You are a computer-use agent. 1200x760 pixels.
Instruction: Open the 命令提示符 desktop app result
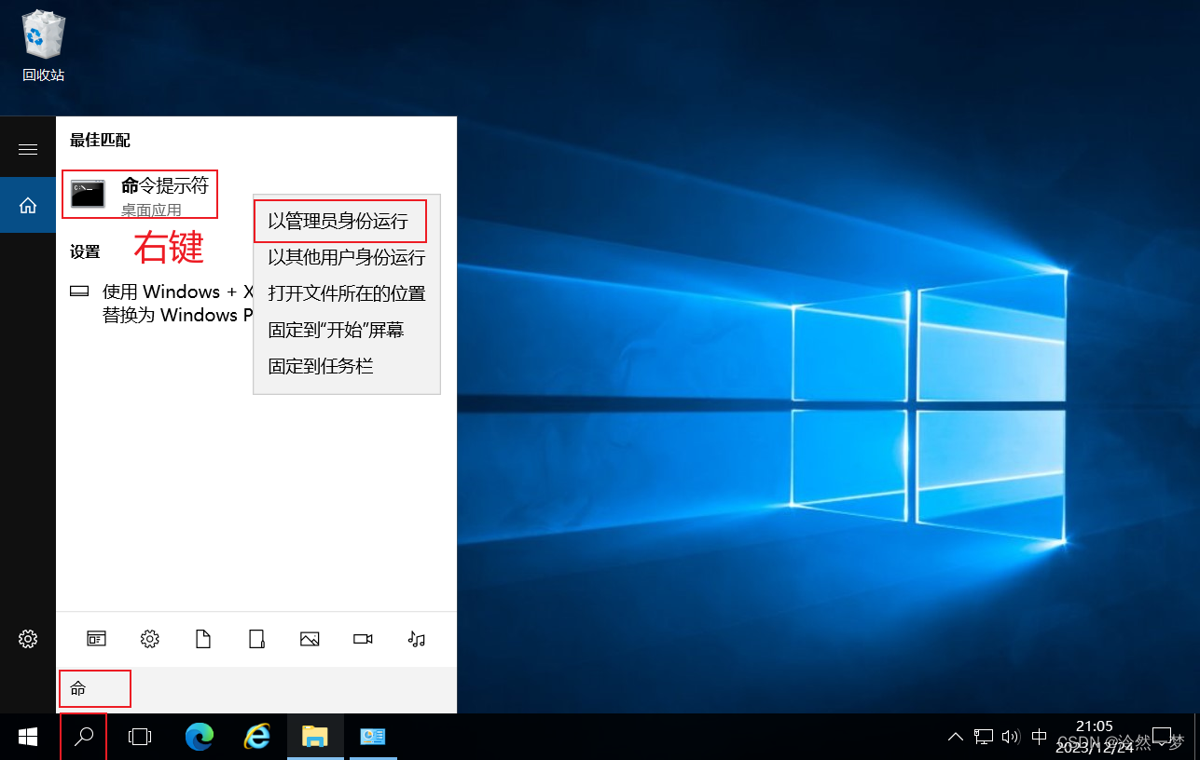tap(138, 193)
